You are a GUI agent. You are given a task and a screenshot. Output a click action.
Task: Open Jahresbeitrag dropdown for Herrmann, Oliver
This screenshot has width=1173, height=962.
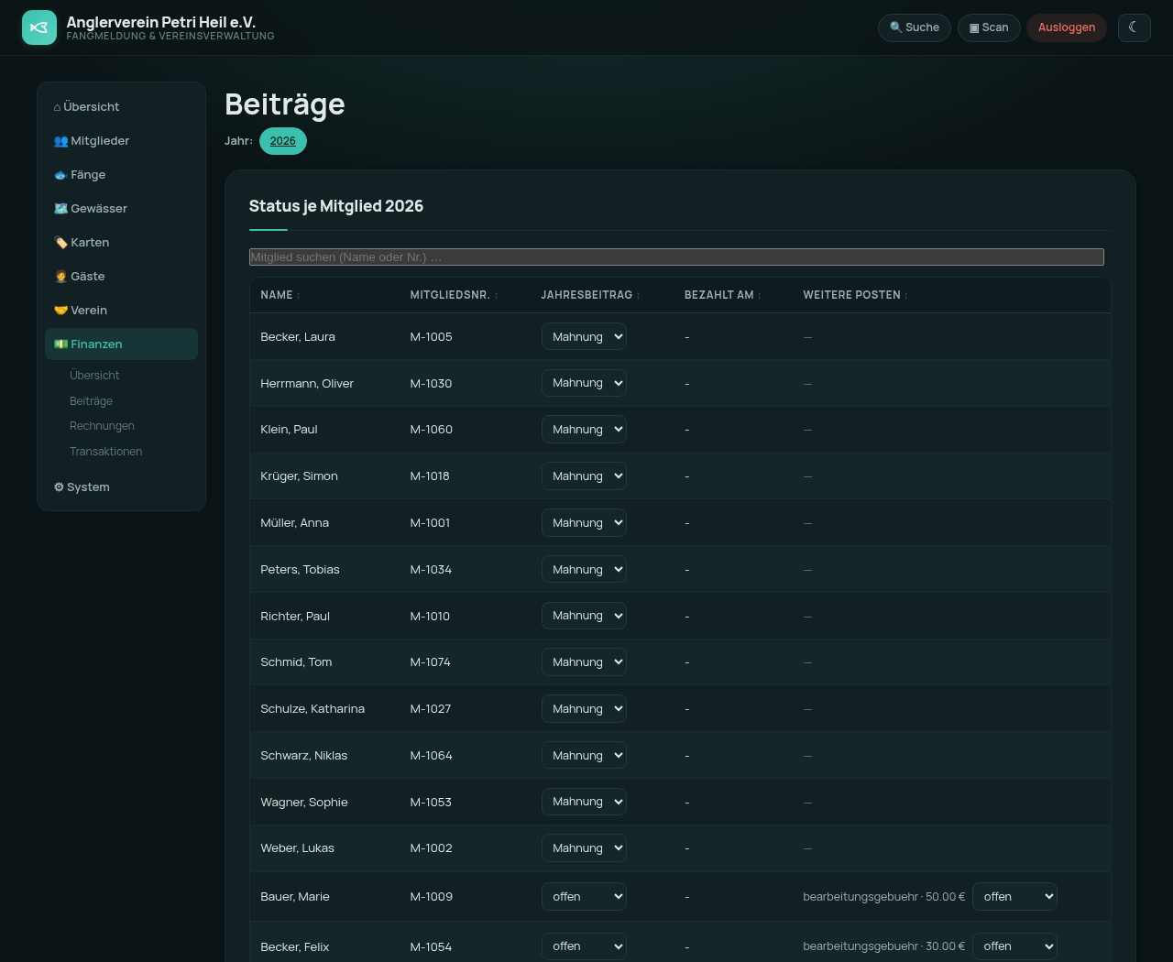(584, 383)
